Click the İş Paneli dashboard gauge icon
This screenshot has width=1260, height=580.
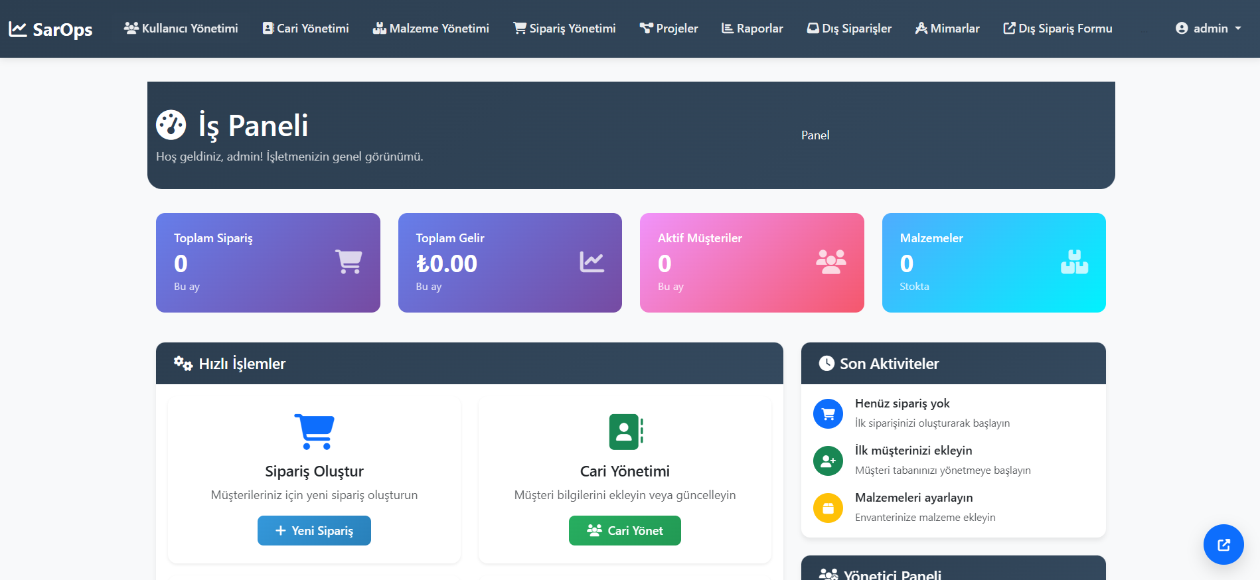point(171,125)
